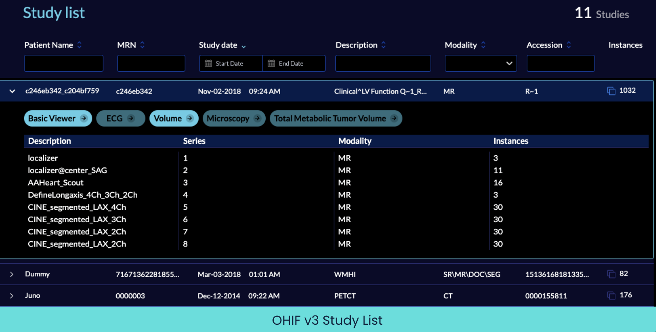
Task: Click Start Date field
Action: pos(231,63)
